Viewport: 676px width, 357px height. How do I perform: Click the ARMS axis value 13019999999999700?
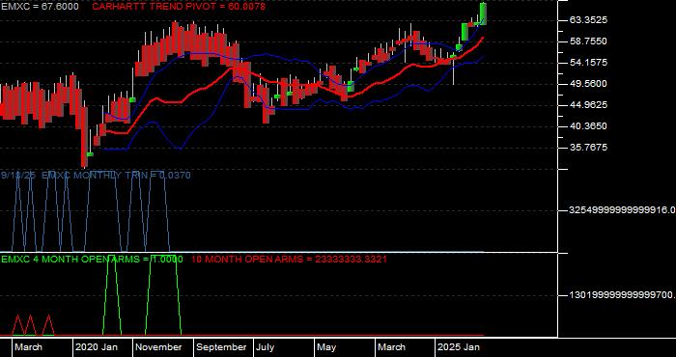(x=622, y=295)
